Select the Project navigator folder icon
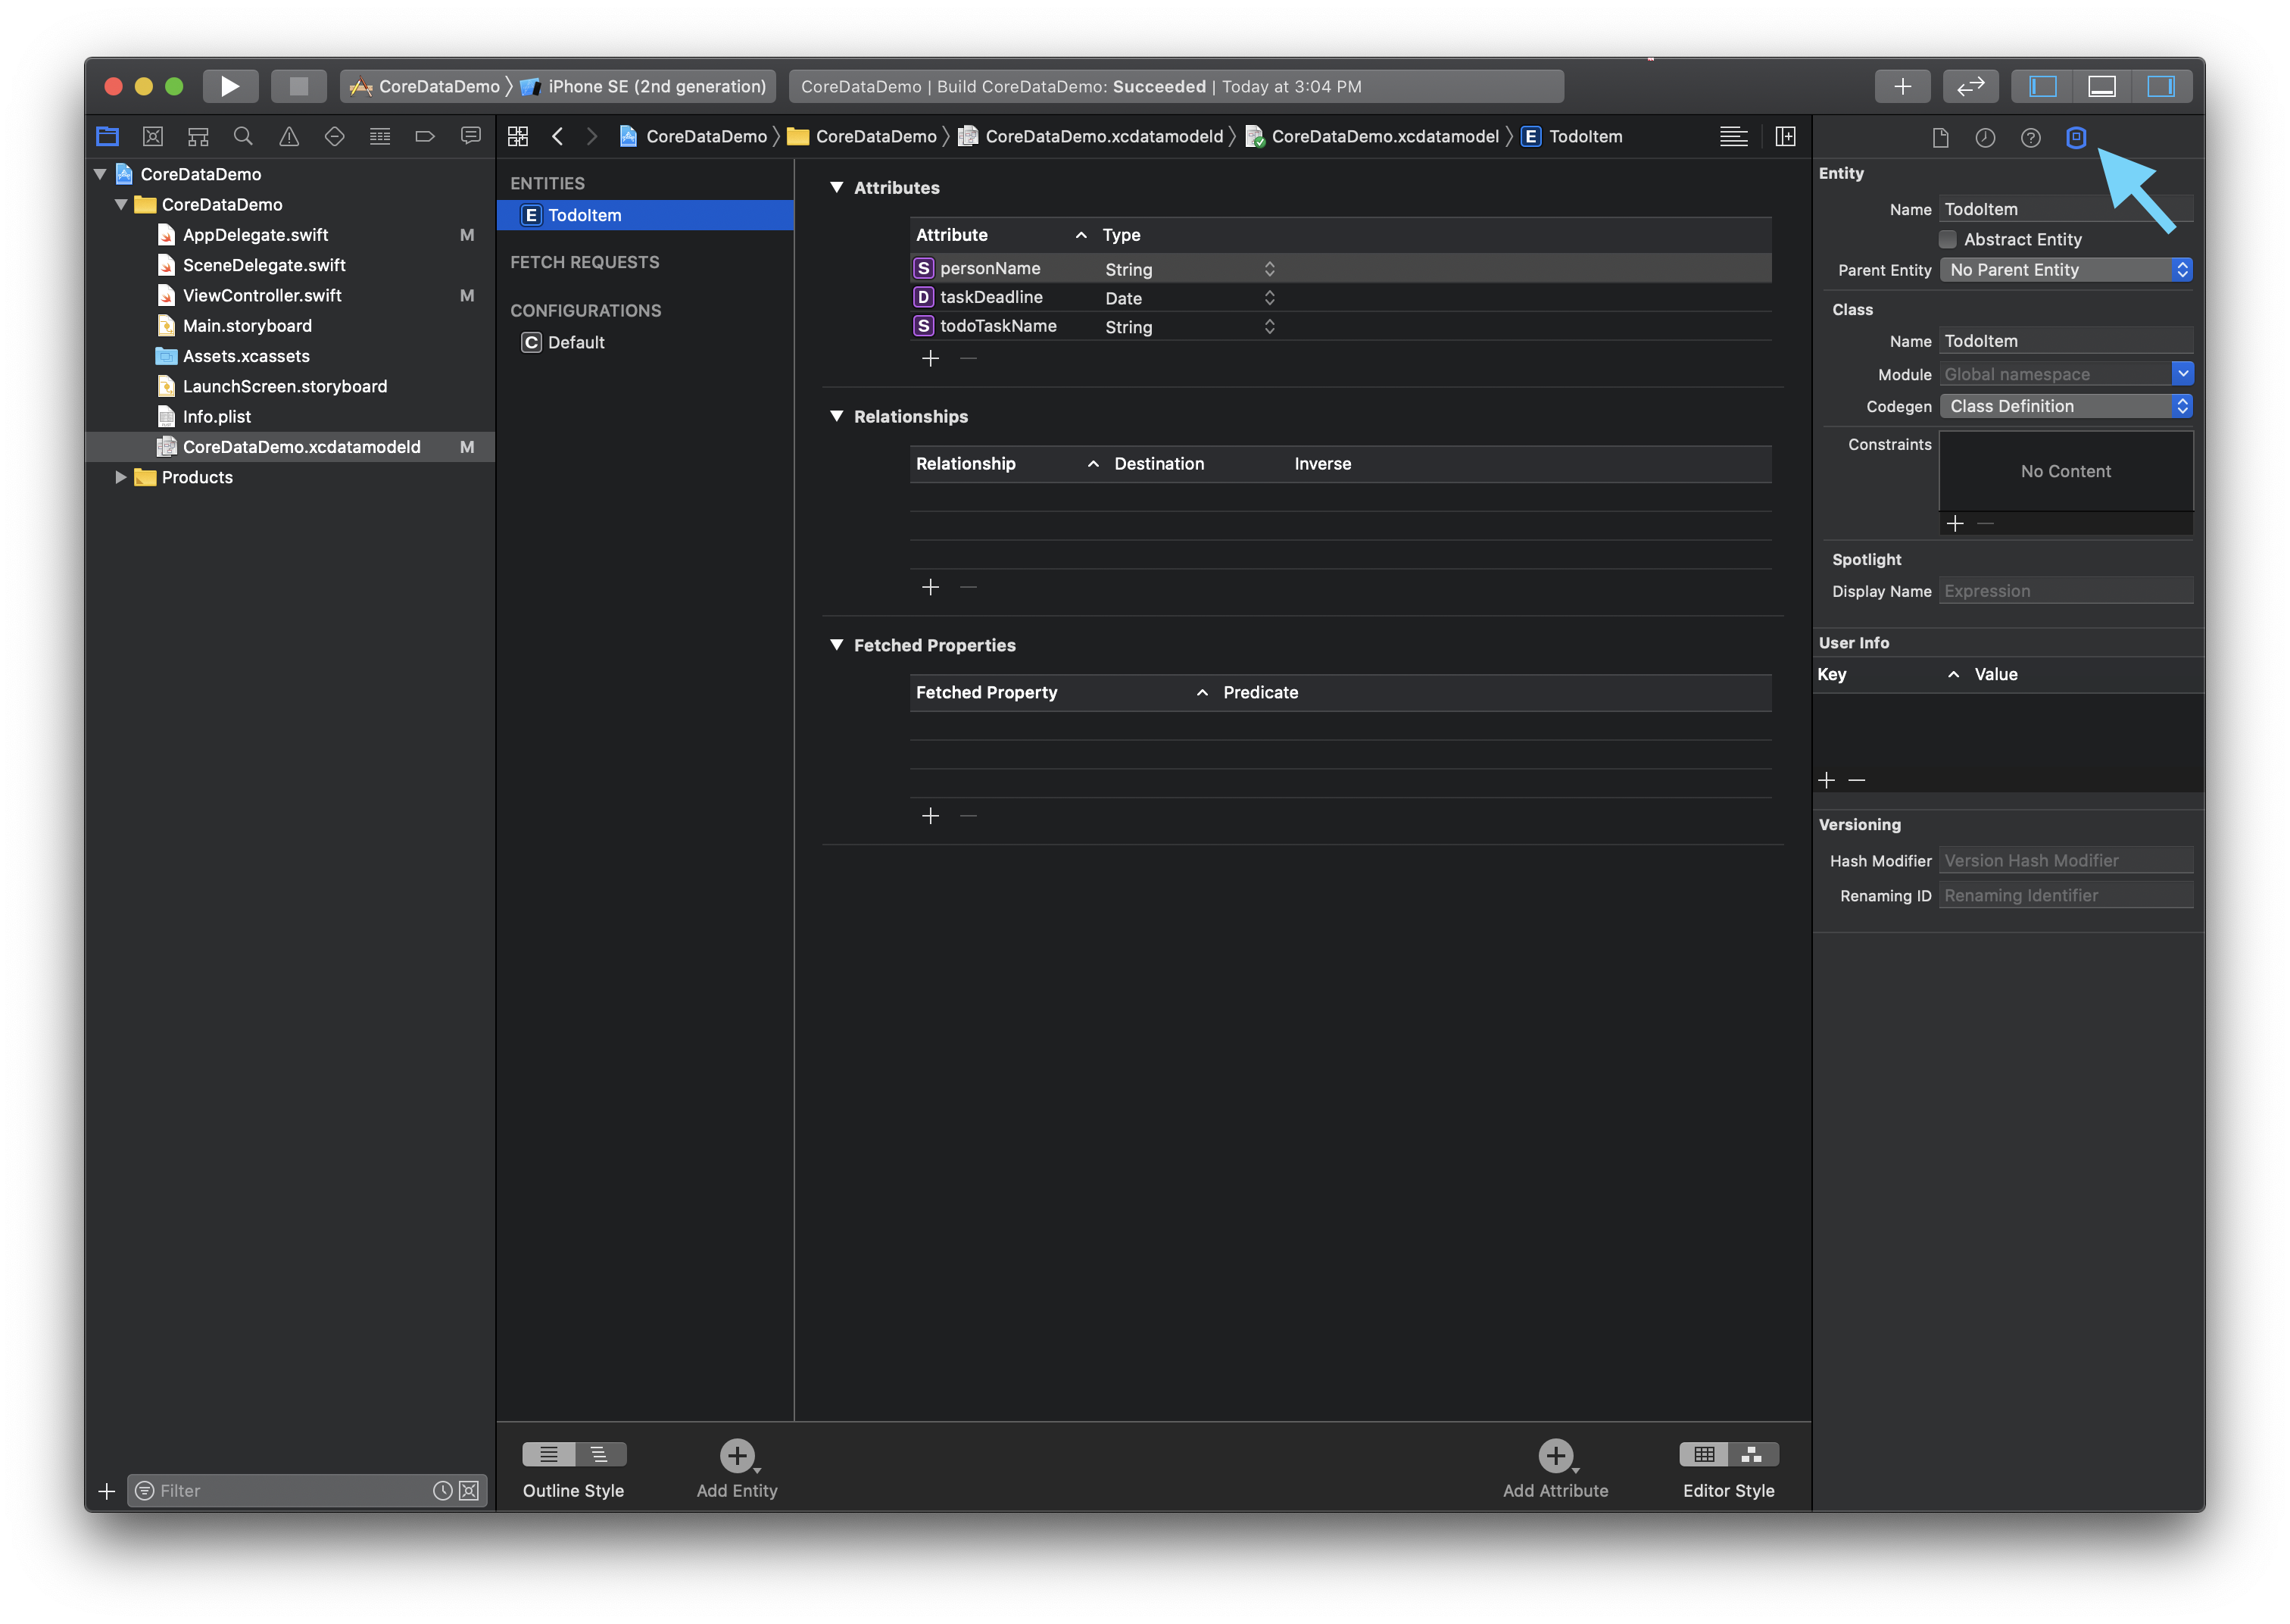2290x1624 pixels. (107, 136)
